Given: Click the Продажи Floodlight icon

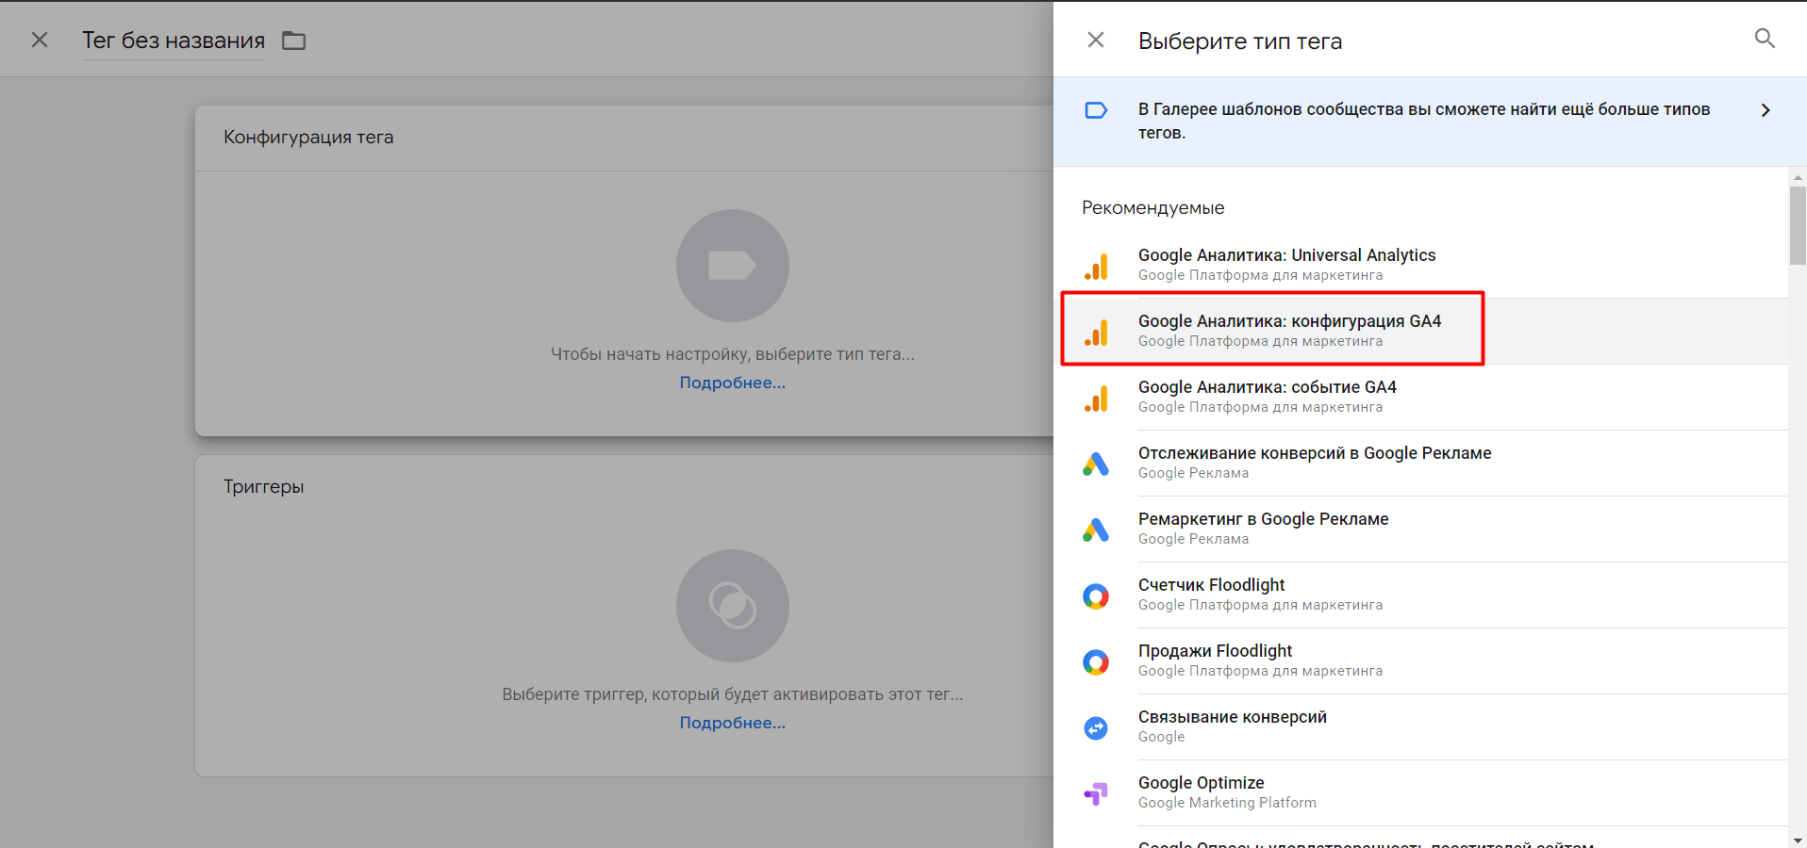Looking at the screenshot, I should tap(1096, 662).
